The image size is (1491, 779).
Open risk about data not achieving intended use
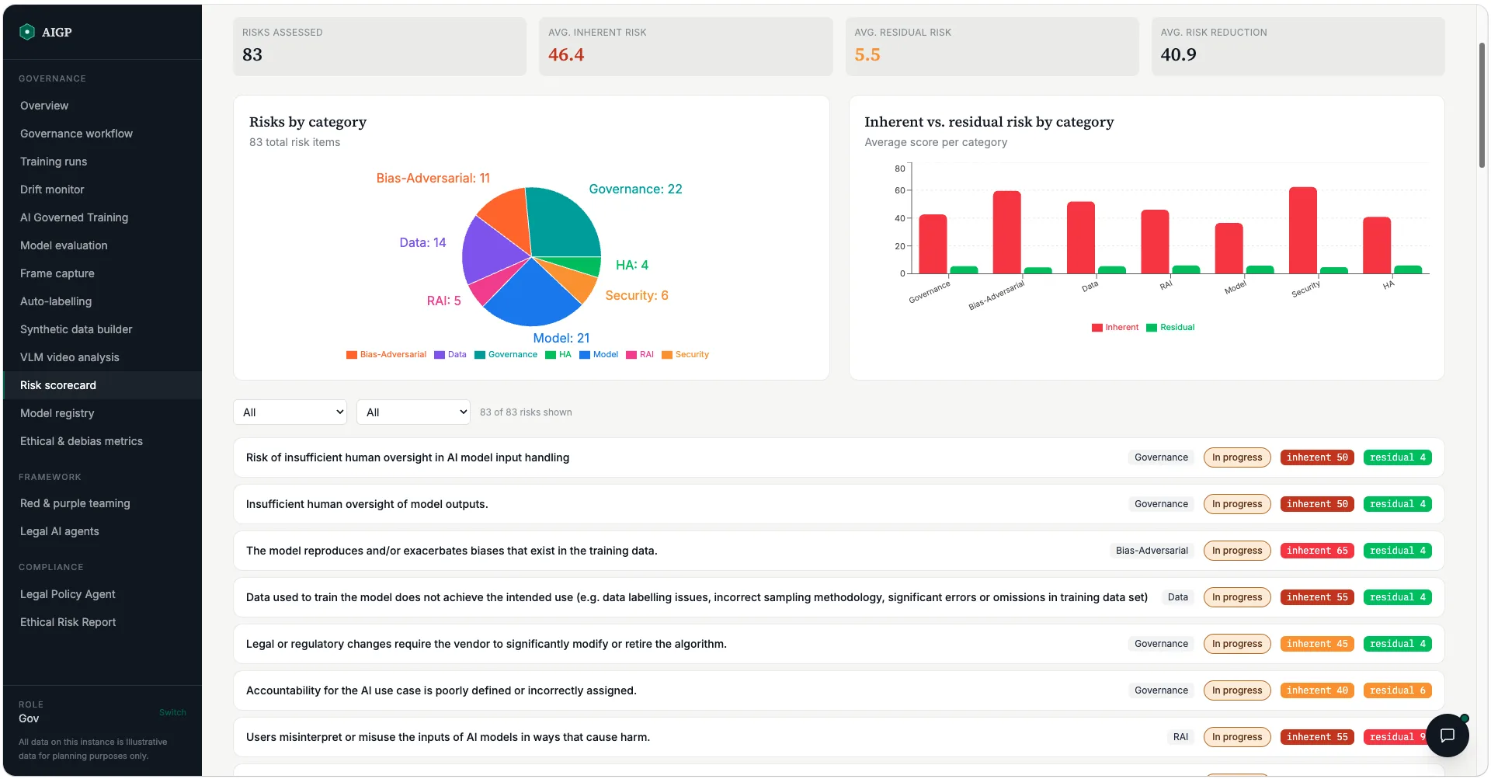(x=839, y=597)
